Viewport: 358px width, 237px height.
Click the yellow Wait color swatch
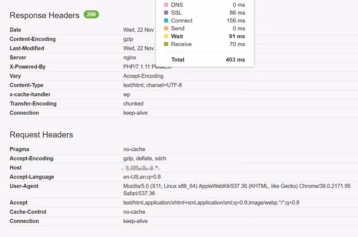click(166, 36)
